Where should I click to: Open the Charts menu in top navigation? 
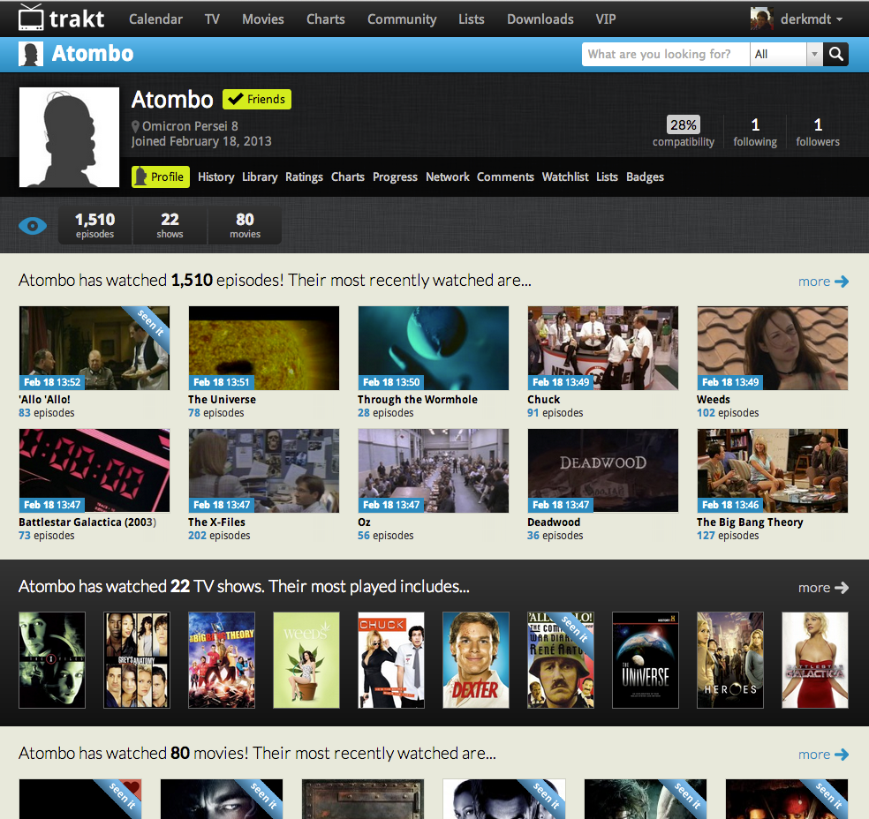coord(326,19)
